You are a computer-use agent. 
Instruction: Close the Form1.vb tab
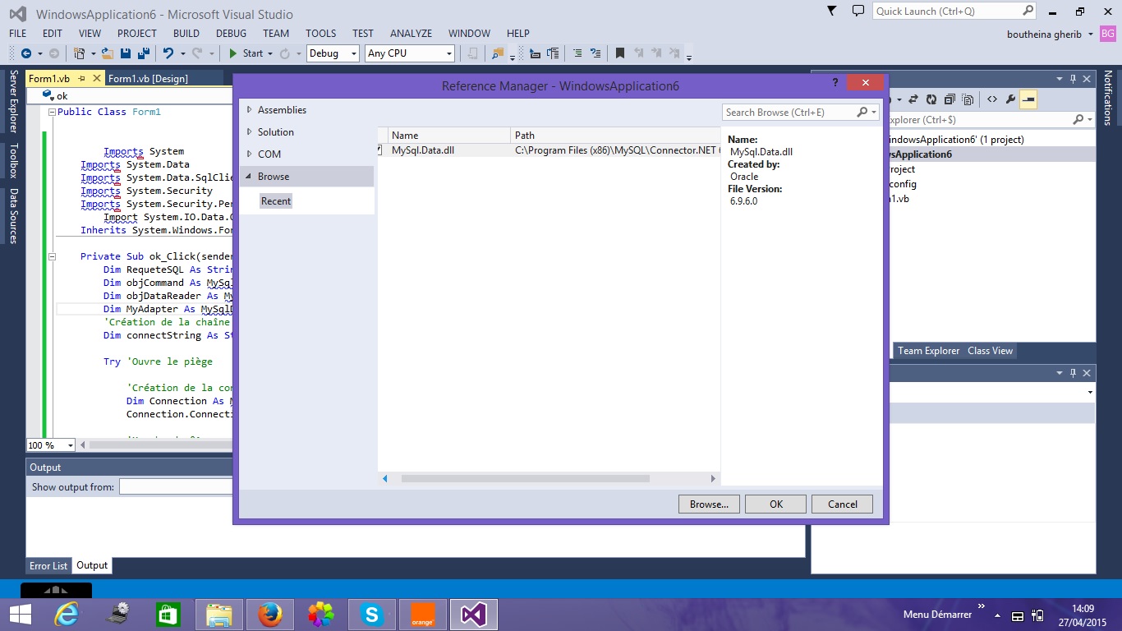97,78
